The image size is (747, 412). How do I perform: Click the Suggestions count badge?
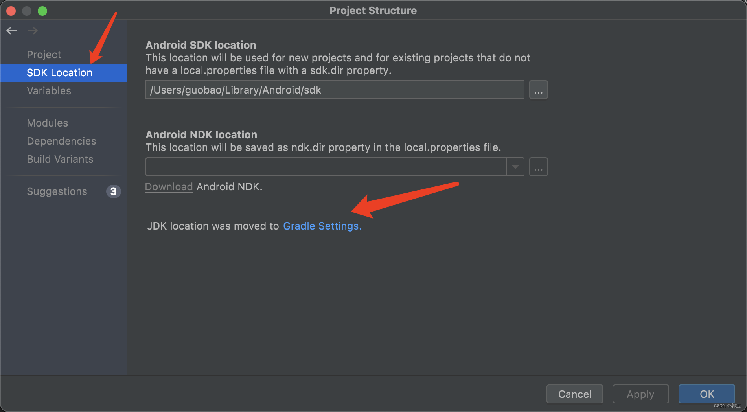point(113,191)
